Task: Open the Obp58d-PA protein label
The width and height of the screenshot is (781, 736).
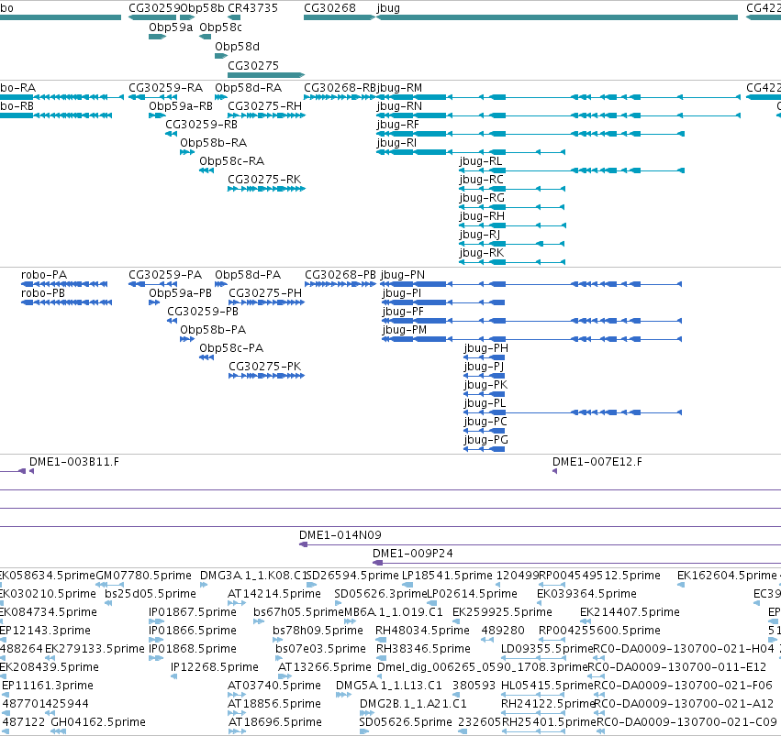Action: tap(248, 275)
